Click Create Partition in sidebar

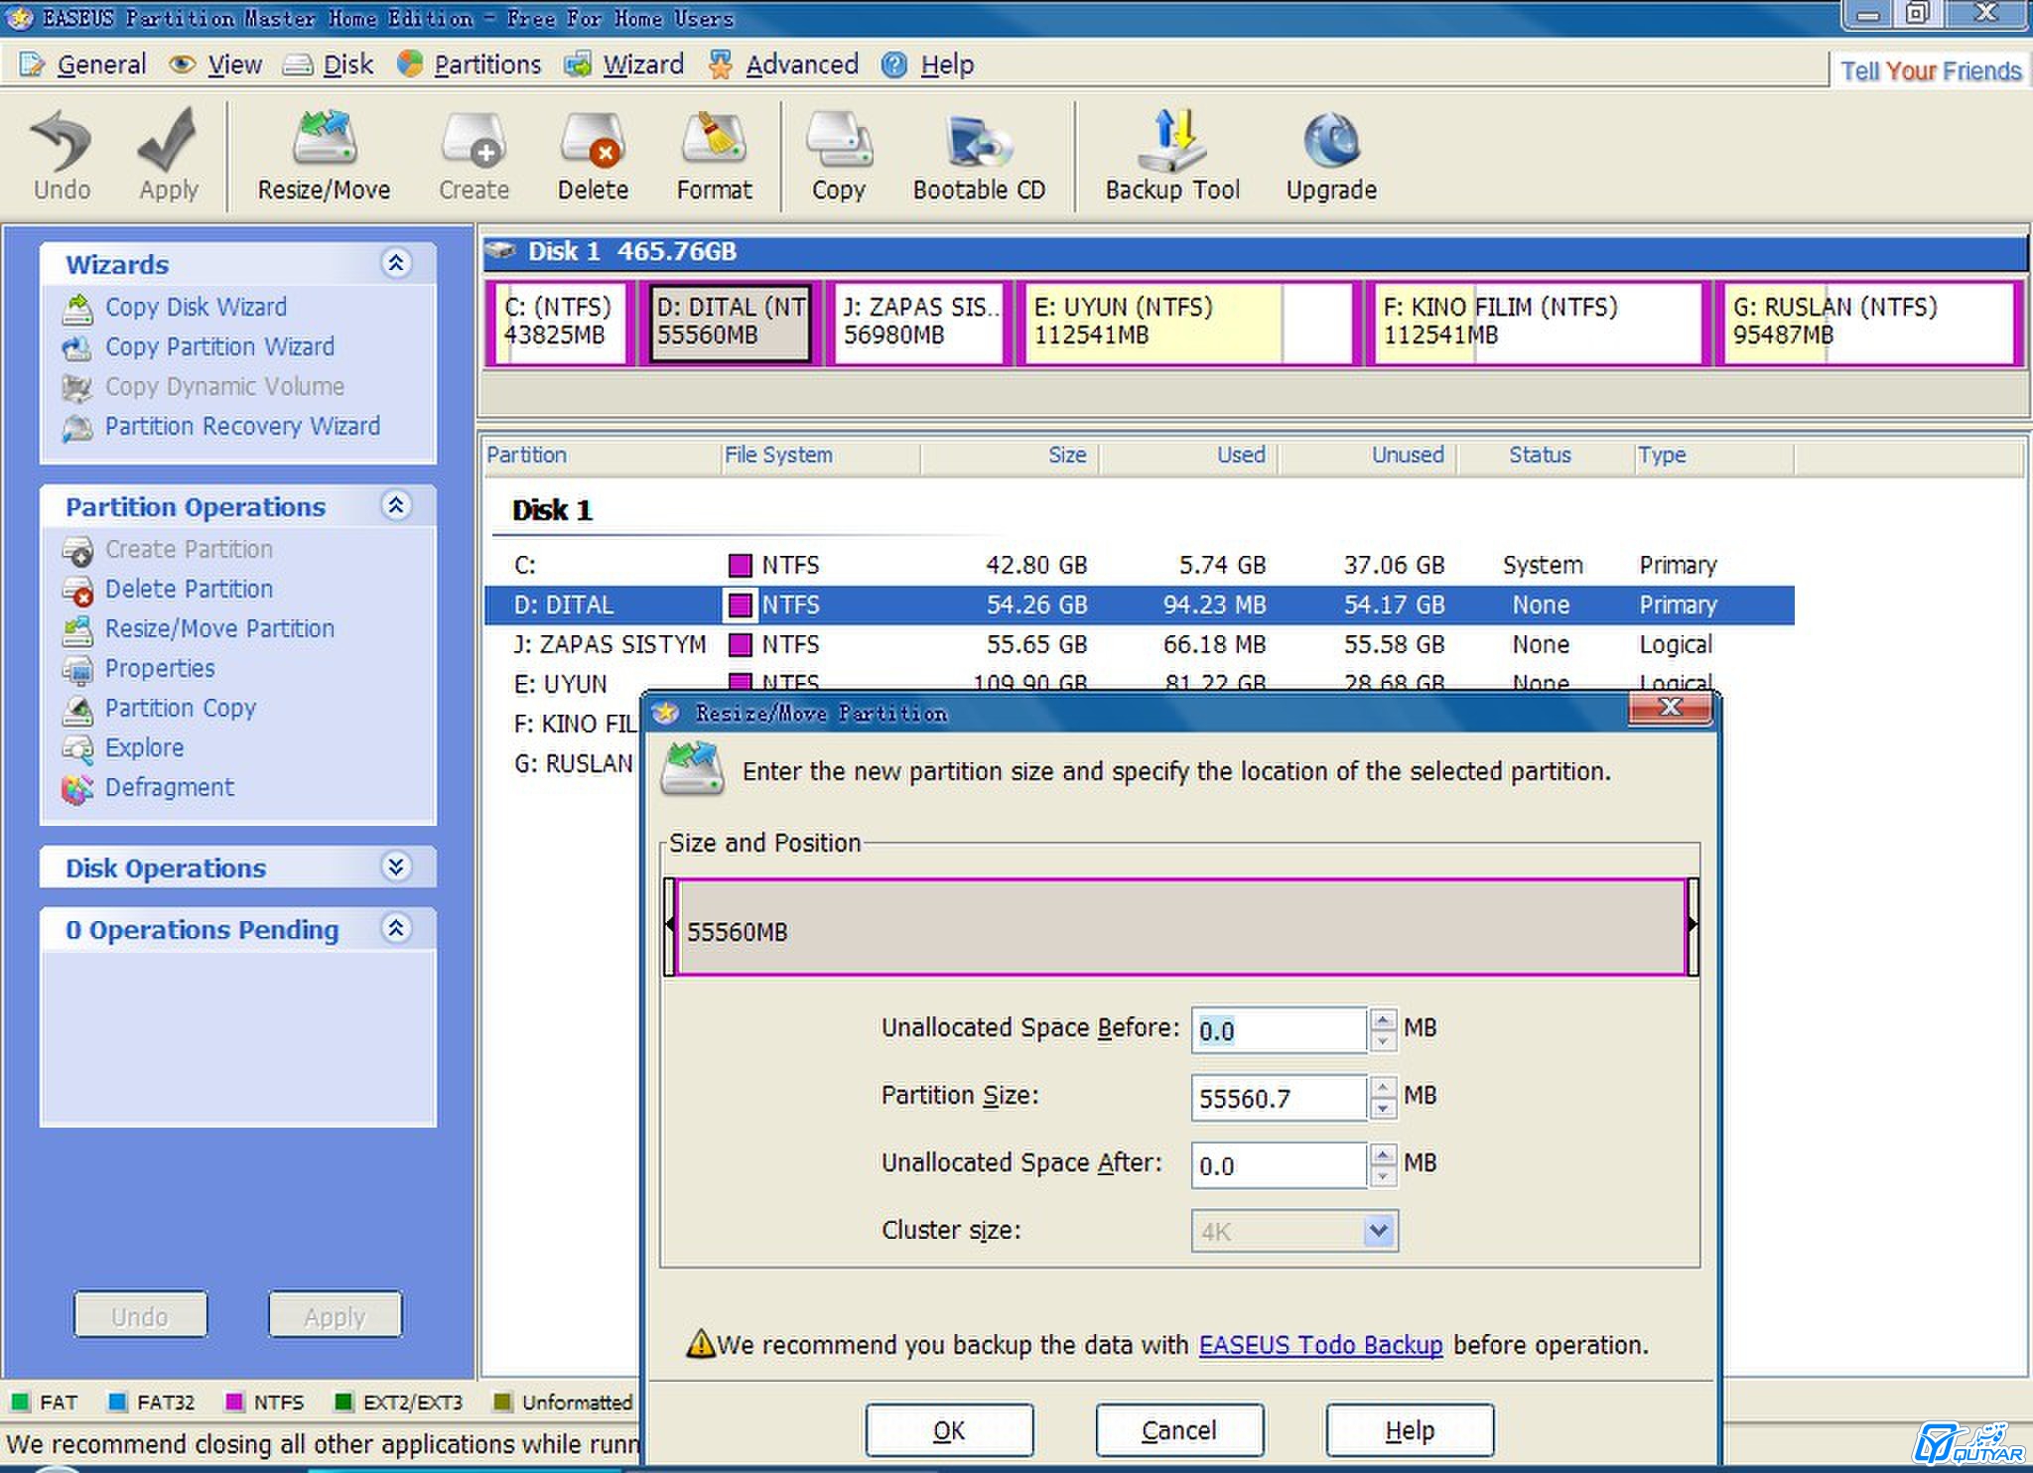click(188, 549)
